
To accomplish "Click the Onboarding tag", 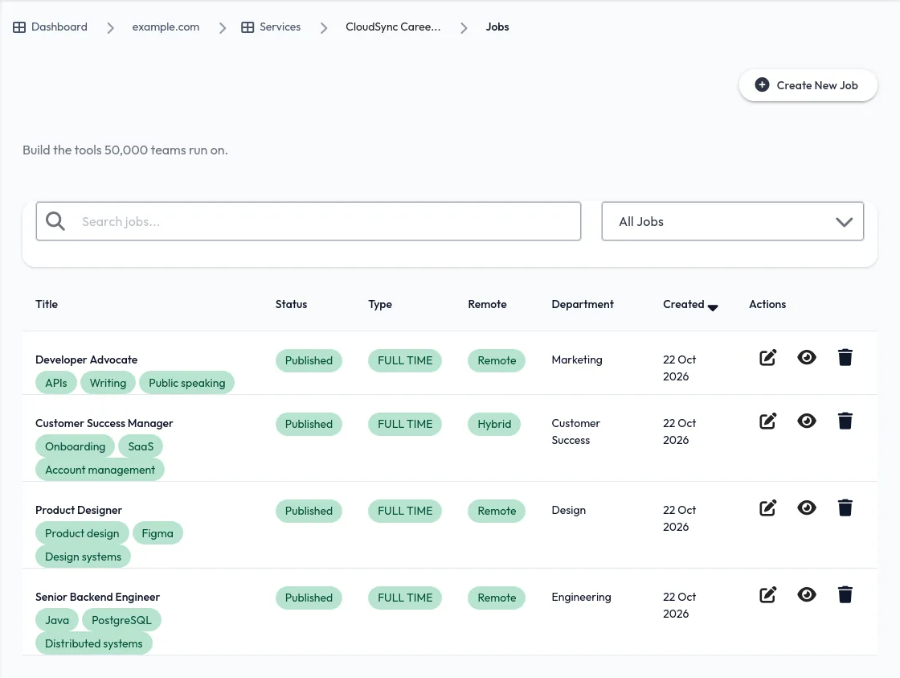I will pyautogui.click(x=76, y=446).
